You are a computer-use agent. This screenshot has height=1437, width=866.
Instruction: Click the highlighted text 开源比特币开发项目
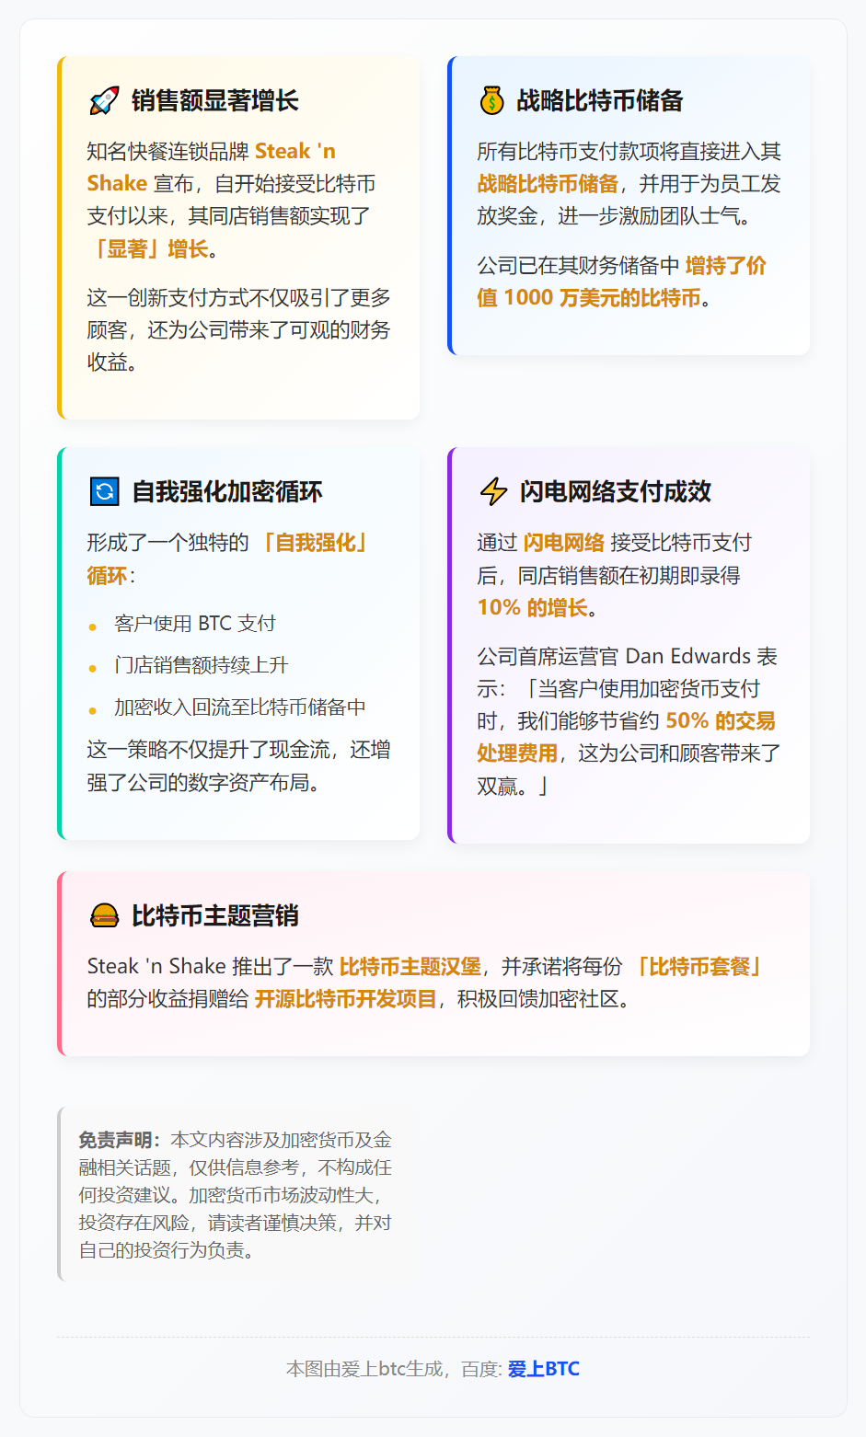pyautogui.click(x=346, y=999)
